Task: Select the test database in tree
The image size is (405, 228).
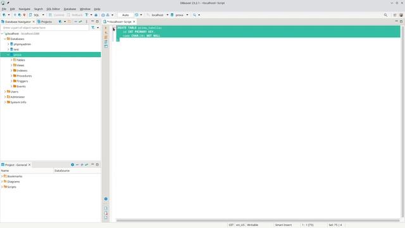Action: click(16, 49)
